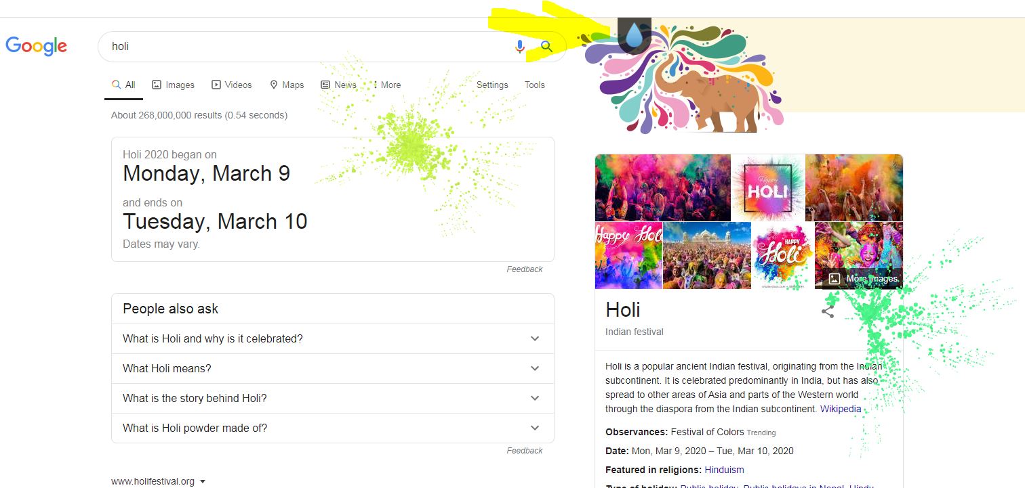This screenshot has height=488, width=1025.
Task: Click the "Dates may vary." note
Action: 161,244
